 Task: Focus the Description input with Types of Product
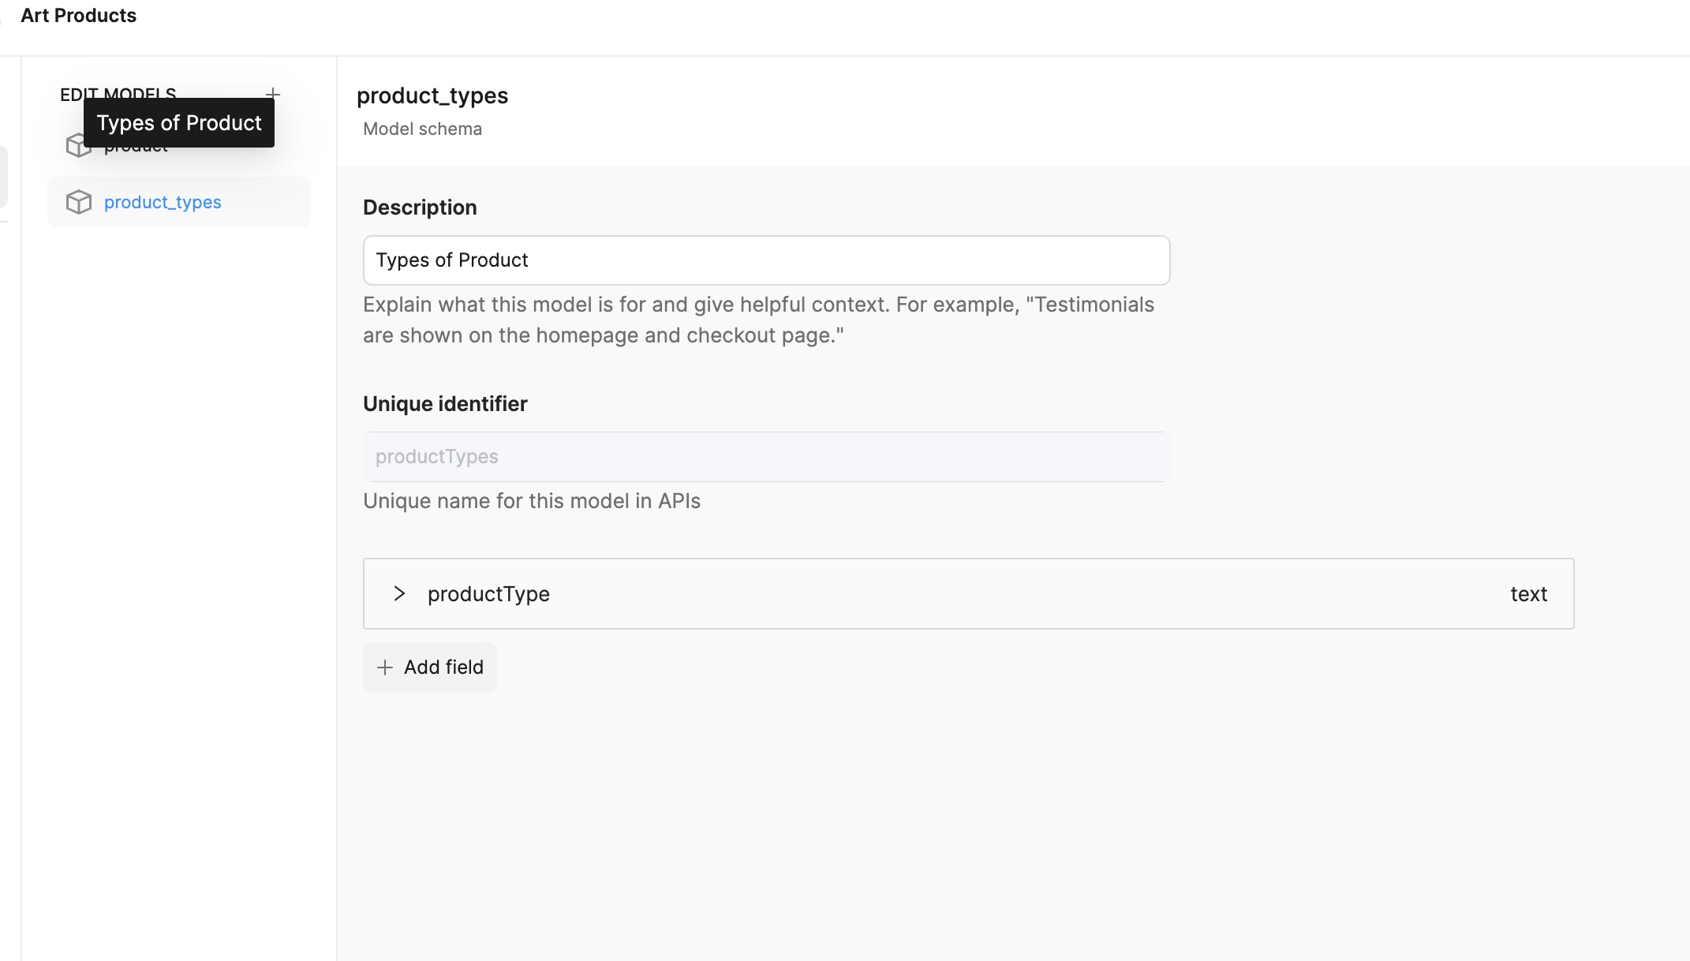coord(765,260)
